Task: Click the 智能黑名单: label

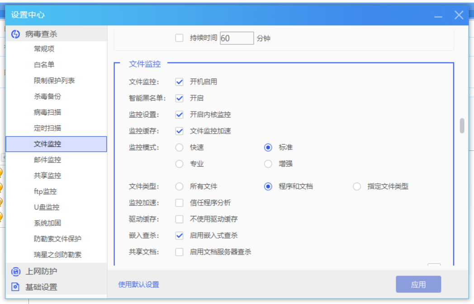Action: (147, 98)
